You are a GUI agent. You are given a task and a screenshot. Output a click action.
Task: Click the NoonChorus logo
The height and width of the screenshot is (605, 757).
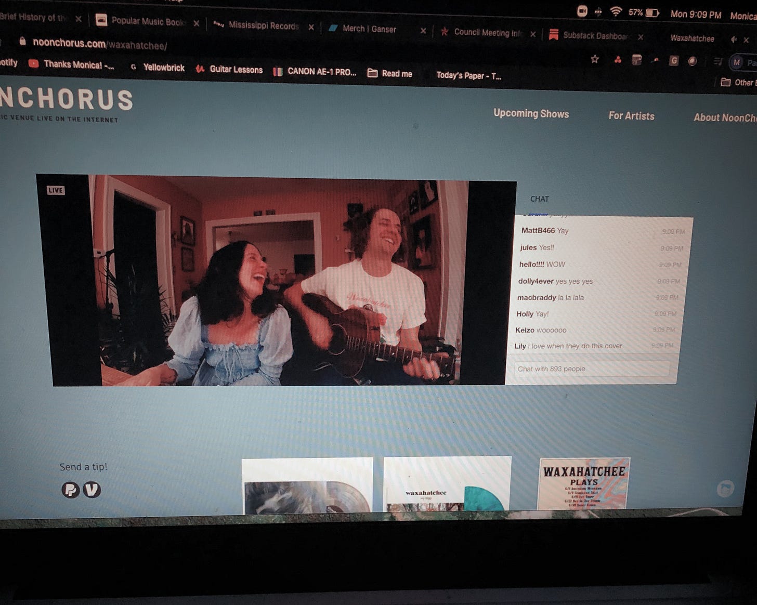pos(66,99)
